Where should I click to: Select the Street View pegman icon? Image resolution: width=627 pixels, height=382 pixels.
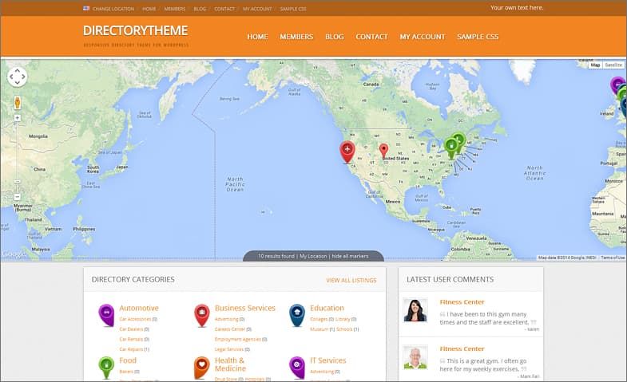[18, 103]
